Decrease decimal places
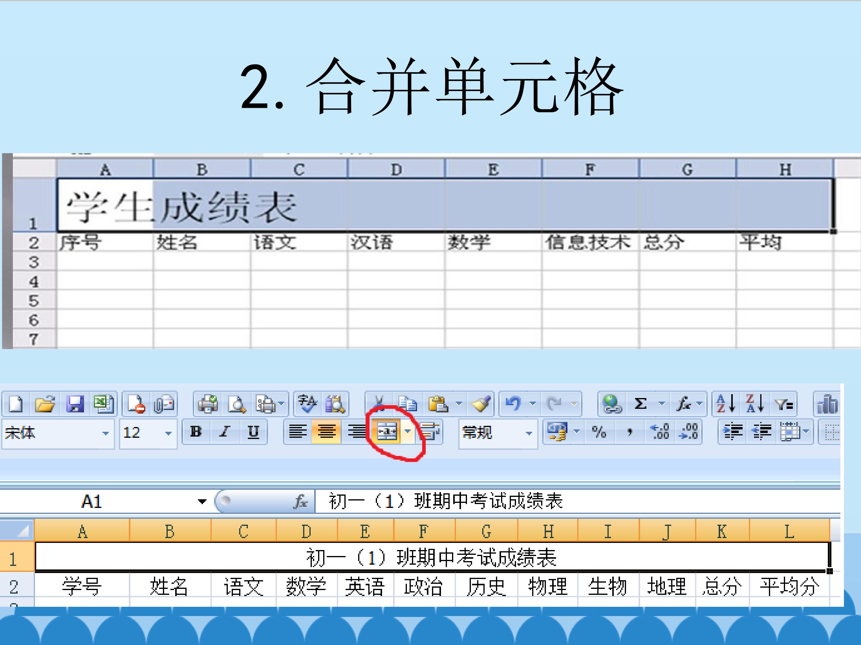 tap(688, 431)
